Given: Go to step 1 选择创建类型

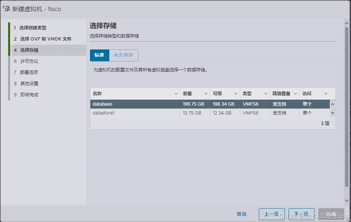Looking at the screenshot, I should point(30,28).
